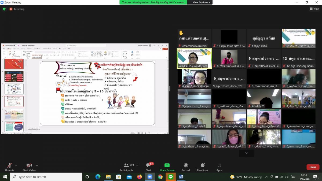Change the gallery layout via View
Viewport: 322px width, 181px height.
[x=314, y=9]
